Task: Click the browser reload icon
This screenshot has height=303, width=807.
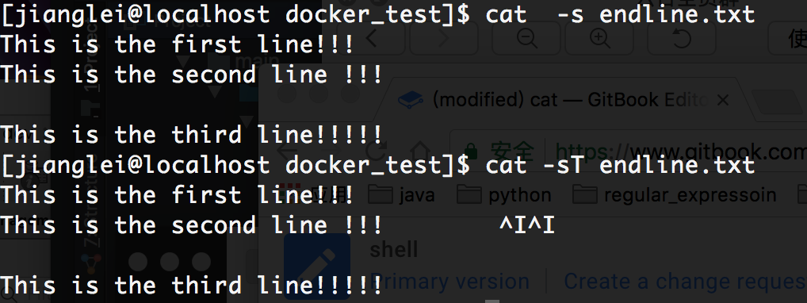Action: [x=376, y=151]
